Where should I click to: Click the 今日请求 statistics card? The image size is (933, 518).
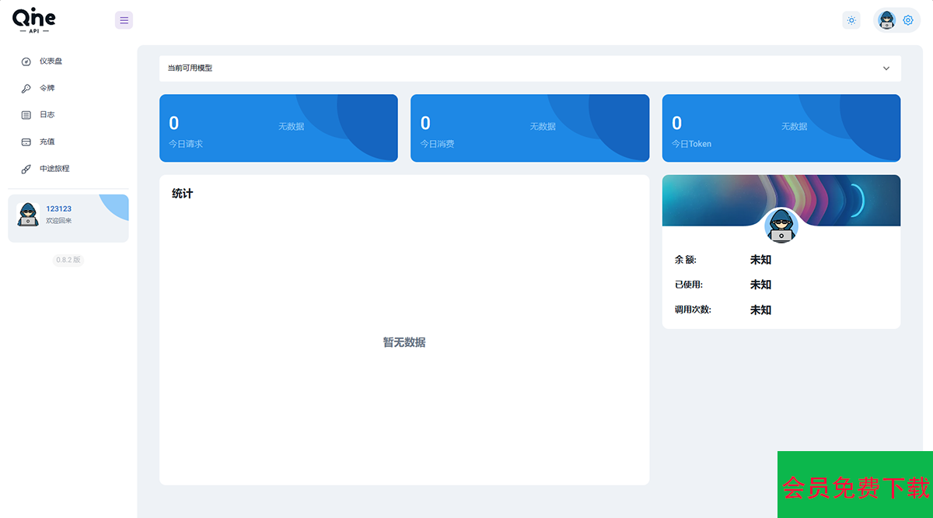pyautogui.click(x=278, y=128)
